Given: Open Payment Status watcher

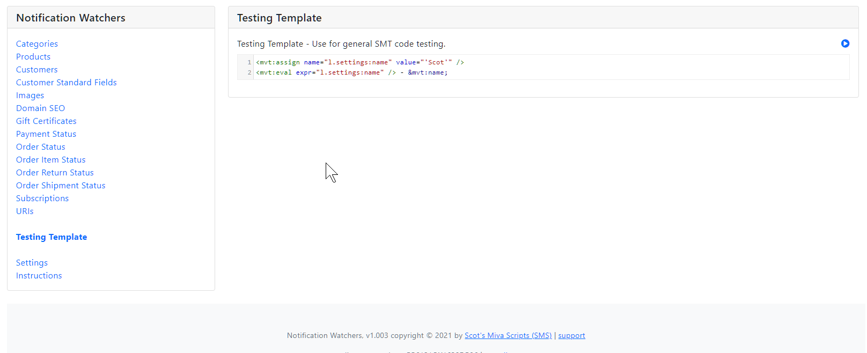Looking at the screenshot, I should point(46,134).
